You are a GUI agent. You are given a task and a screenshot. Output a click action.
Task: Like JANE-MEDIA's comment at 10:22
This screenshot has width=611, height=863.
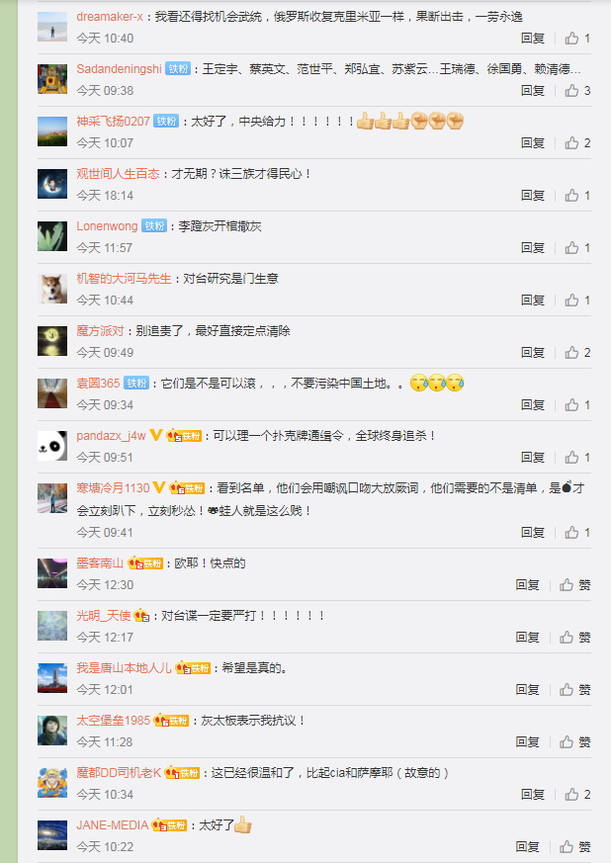coord(574,846)
